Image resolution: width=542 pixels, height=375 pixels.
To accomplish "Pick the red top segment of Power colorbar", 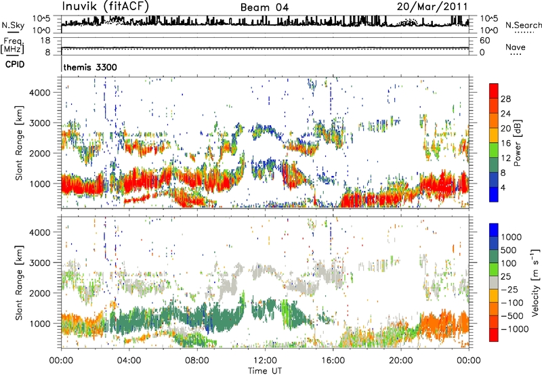I will click(x=494, y=91).
